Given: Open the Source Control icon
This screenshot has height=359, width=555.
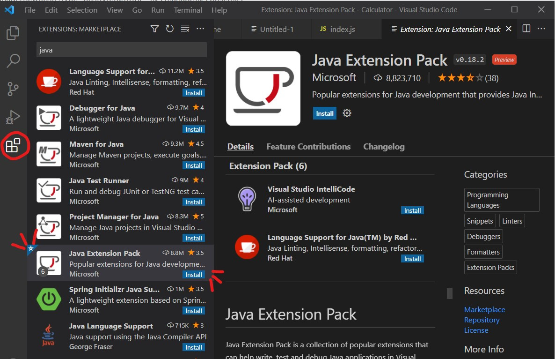Looking at the screenshot, I should click(x=13, y=89).
